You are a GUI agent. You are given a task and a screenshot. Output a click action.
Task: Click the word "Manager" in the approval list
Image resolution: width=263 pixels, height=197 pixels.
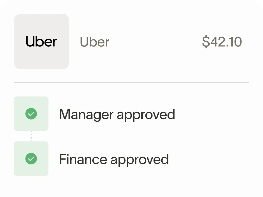pyautogui.click(x=86, y=114)
